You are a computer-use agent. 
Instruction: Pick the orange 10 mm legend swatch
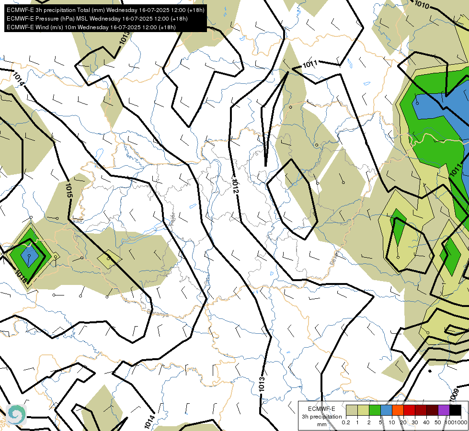tap(398, 410)
